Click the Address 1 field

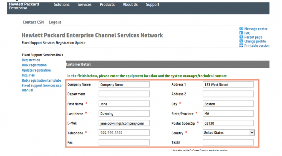(228, 84)
